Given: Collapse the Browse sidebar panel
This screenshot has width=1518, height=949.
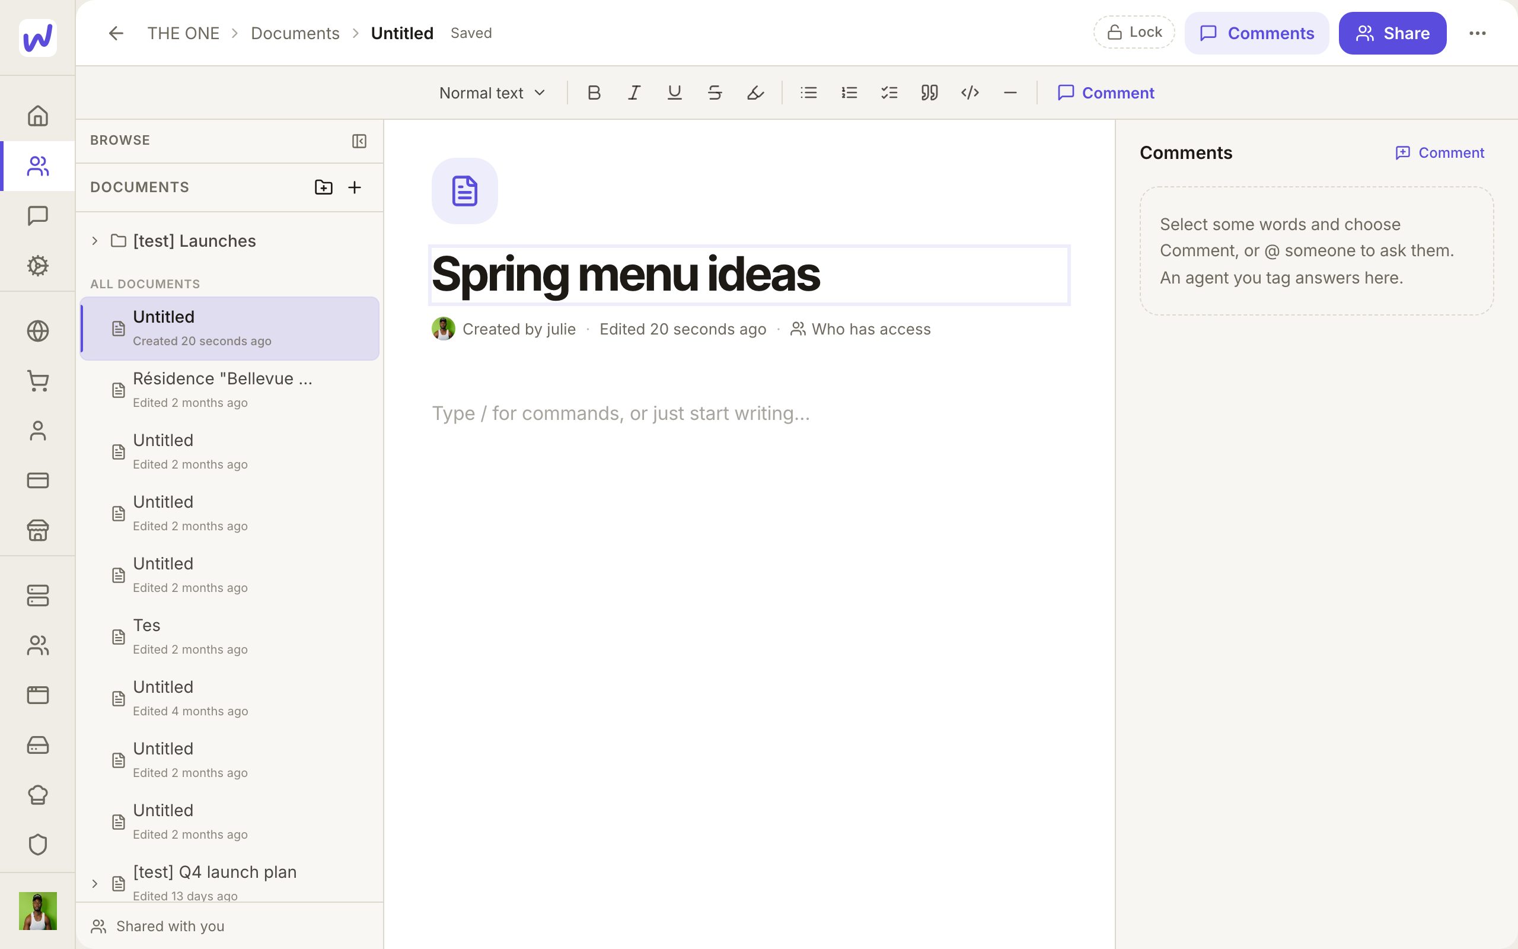Looking at the screenshot, I should (359, 141).
